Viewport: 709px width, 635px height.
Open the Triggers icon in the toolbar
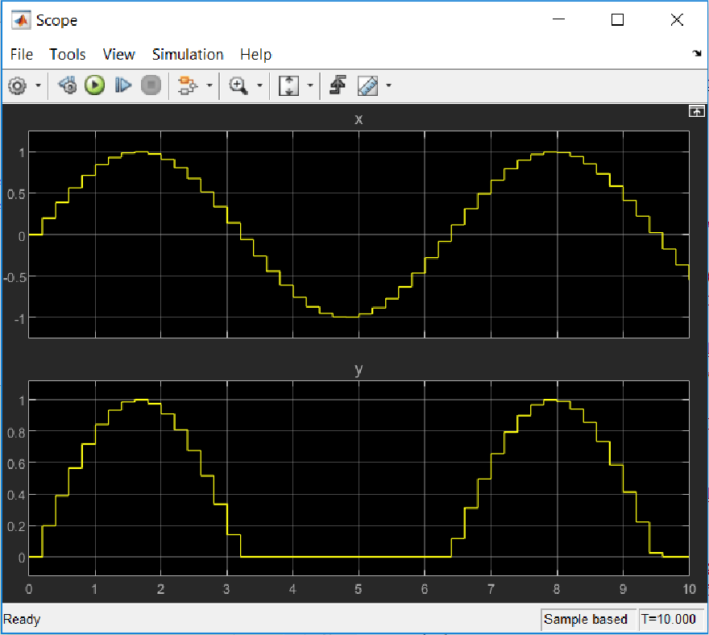(x=338, y=85)
